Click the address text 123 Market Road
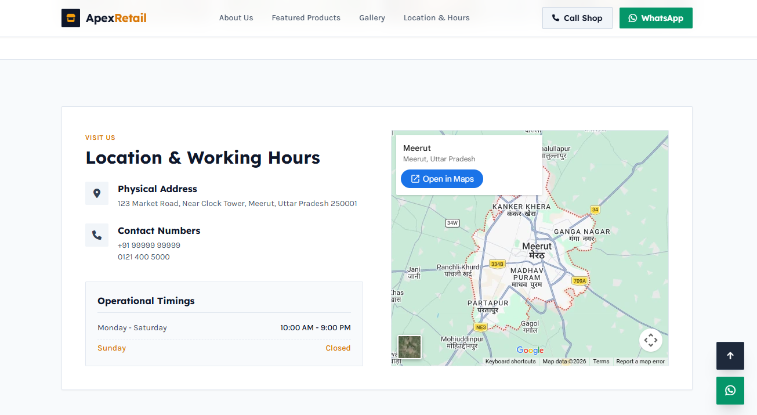 (237, 204)
